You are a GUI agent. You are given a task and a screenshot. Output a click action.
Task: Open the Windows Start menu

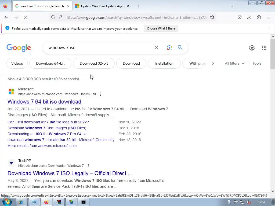coord(7,202)
